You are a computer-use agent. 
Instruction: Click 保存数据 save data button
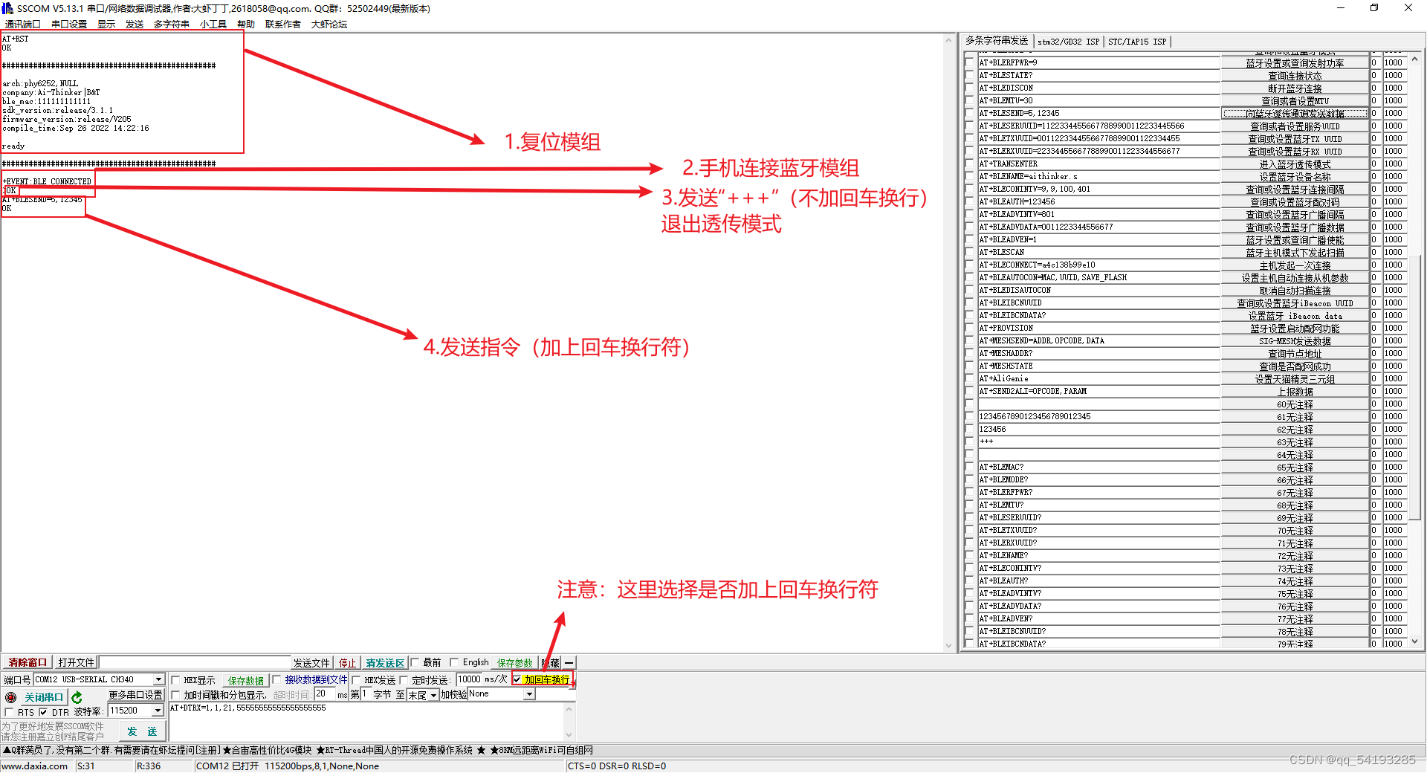246,680
